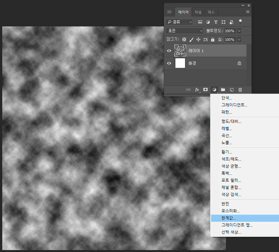Choose 선택 색상... adjustment
The image size is (279, 252).
(245, 232)
